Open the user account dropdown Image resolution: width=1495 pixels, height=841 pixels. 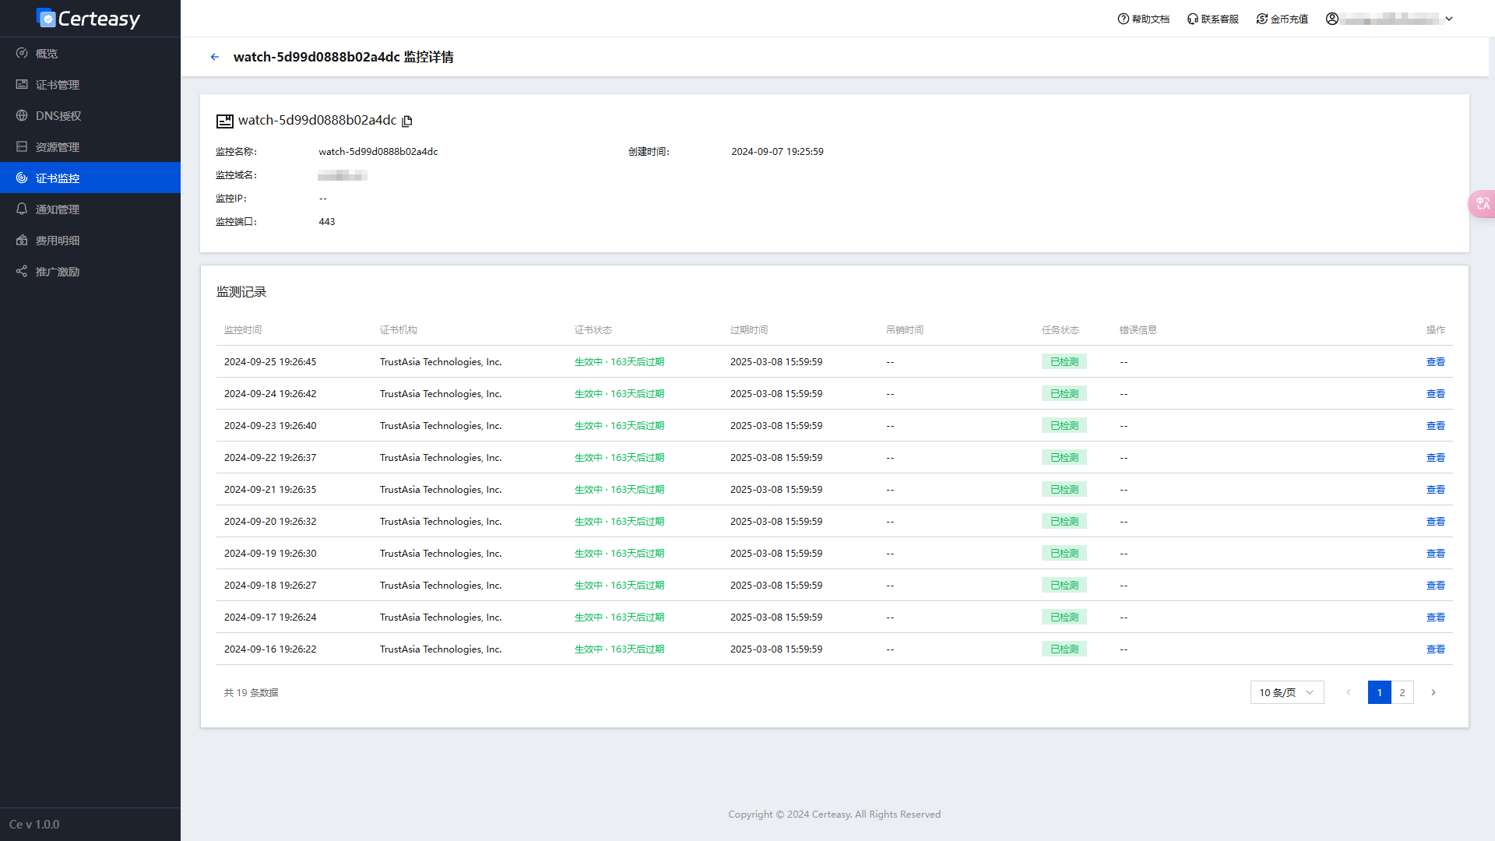1390,19
